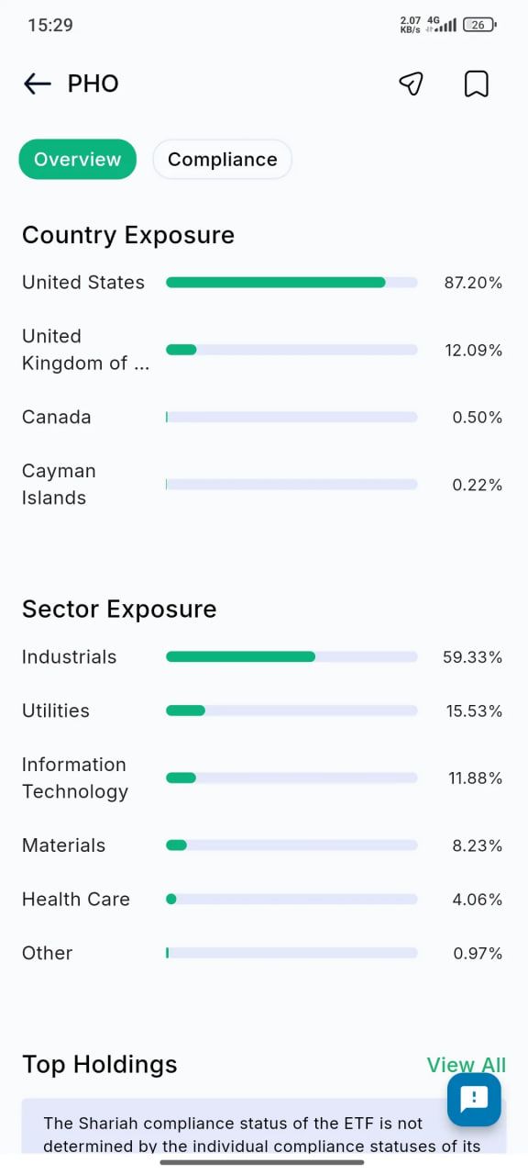Open View All top holdings
Image resolution: width=528 pixels, height=1175 pixels.
pos(466,1065)
